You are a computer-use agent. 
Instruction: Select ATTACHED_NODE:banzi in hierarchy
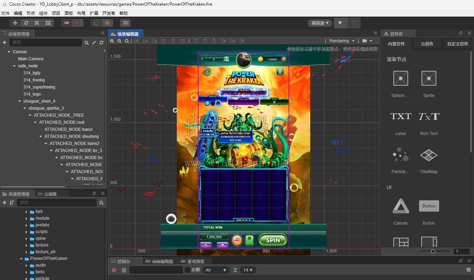68,129
